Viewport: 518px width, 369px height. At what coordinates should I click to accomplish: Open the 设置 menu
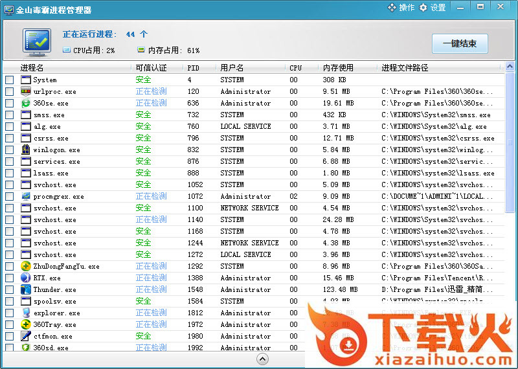433,7
